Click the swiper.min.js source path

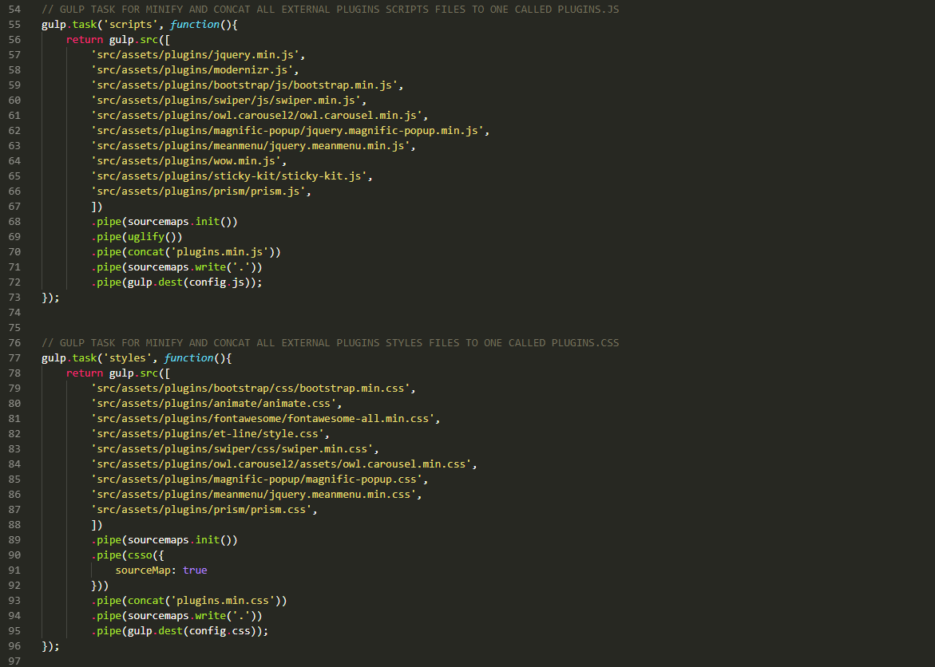226,101
